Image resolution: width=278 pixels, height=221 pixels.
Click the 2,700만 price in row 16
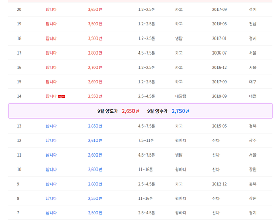tap(95, 67)
